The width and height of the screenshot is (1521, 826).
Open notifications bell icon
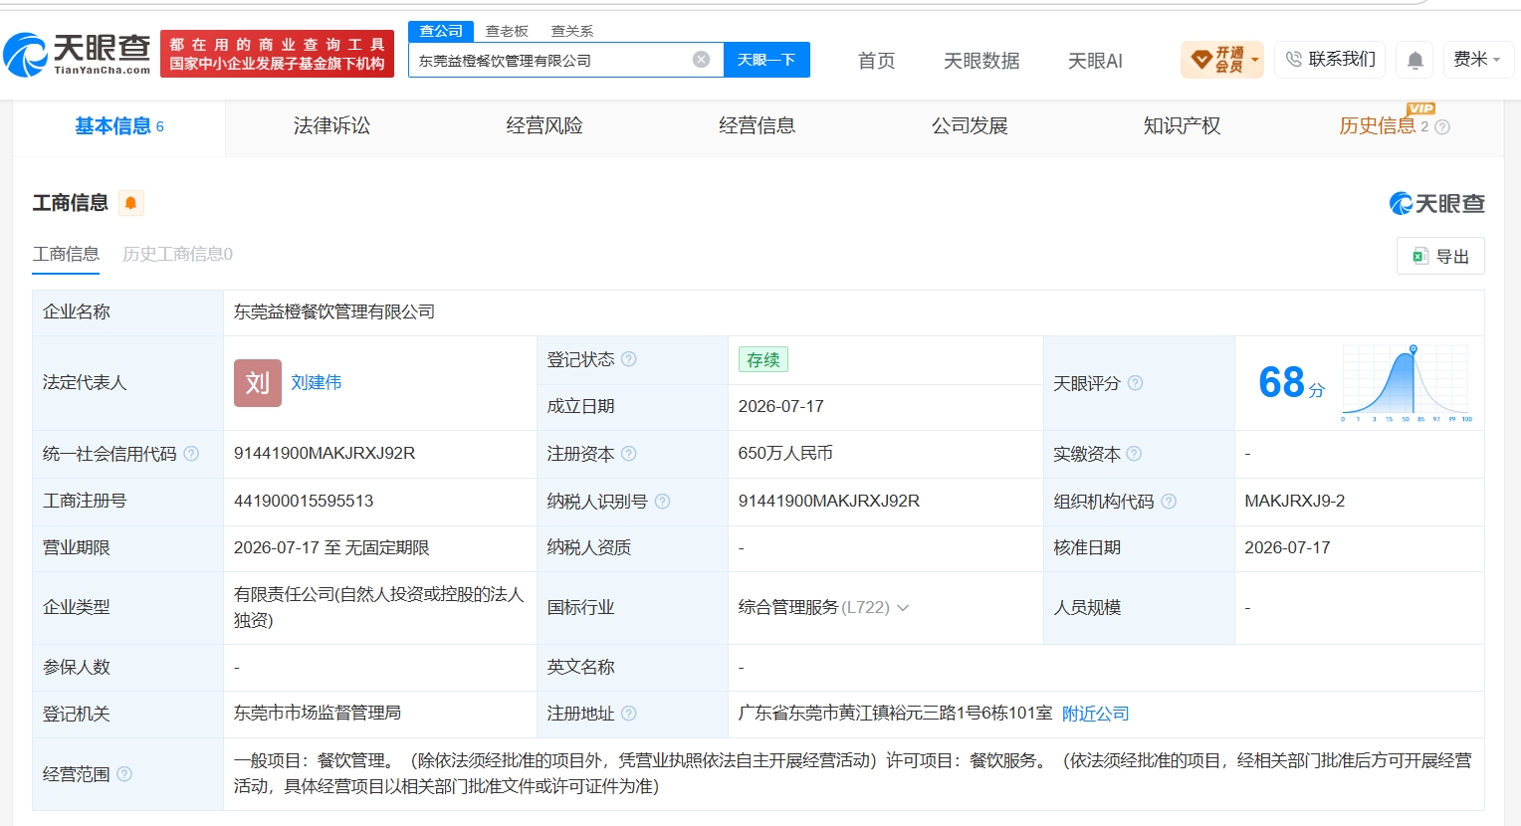click(1414, 60)
